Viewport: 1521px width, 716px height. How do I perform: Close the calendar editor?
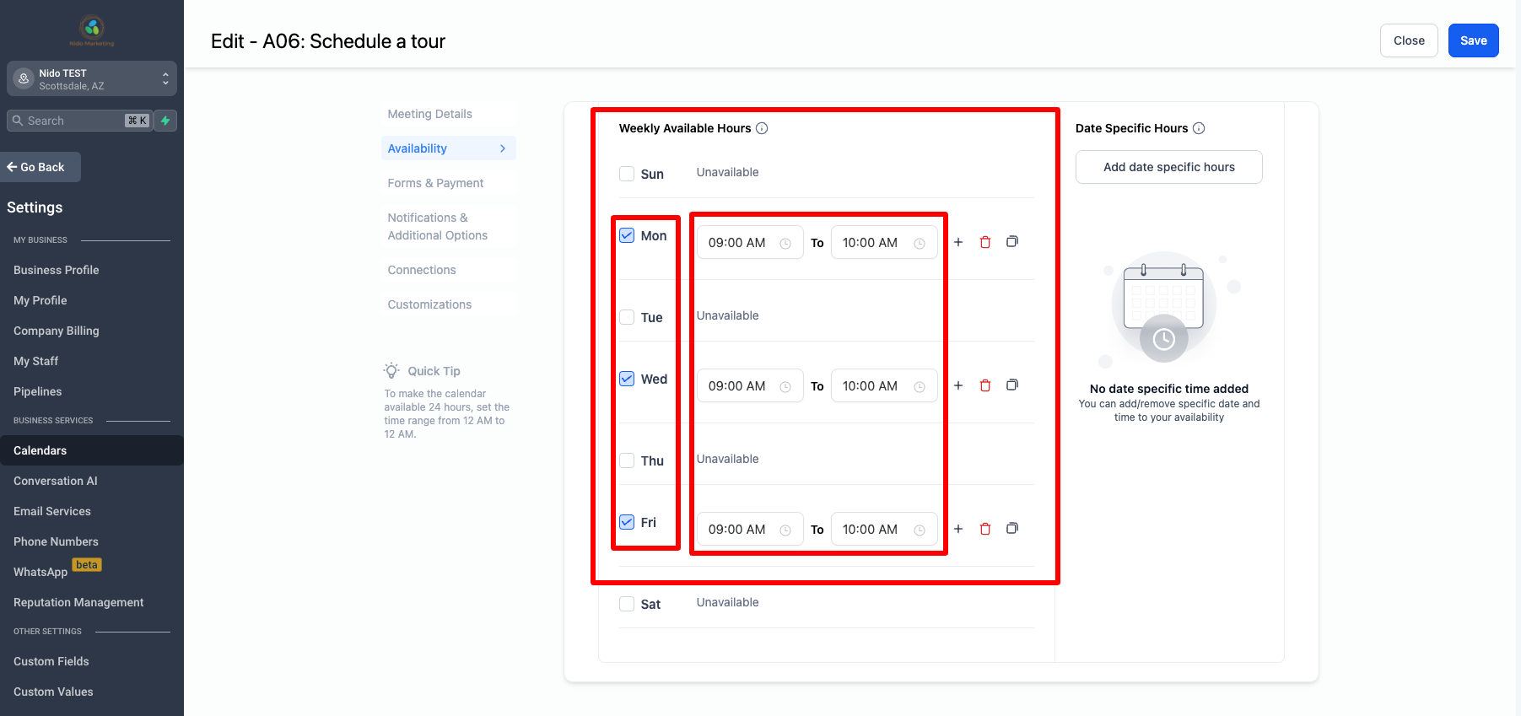click(x=1409, y=40)
